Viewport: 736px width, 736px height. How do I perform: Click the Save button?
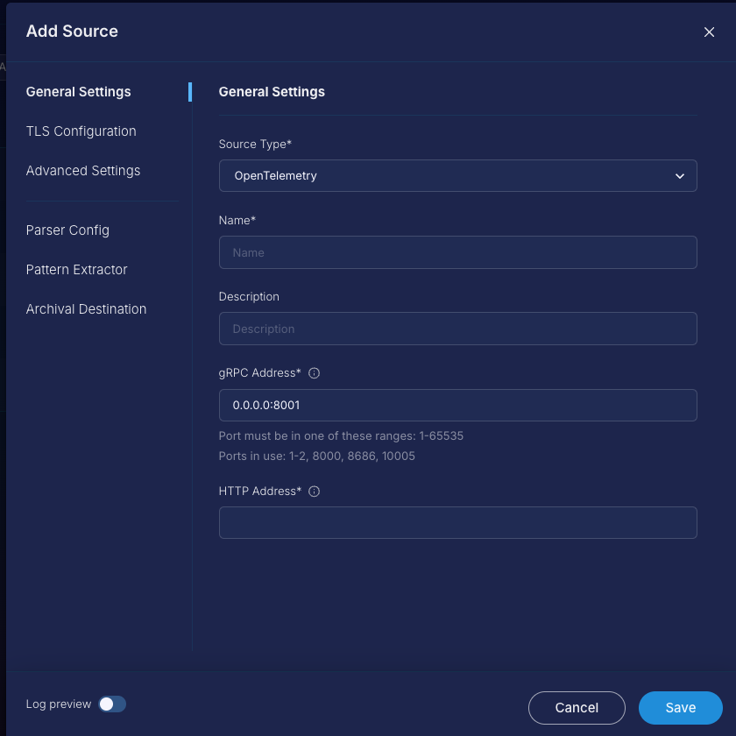[x=680, y=708]
